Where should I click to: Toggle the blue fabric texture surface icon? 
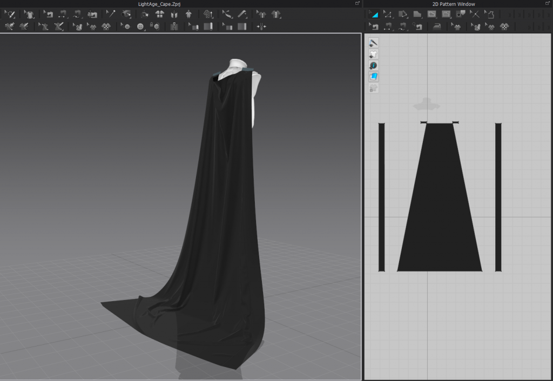click(x=373, y=77)
